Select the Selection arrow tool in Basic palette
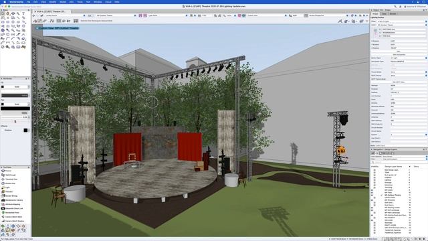This screenshot has height=241, width=428. (x=3, y=13)
